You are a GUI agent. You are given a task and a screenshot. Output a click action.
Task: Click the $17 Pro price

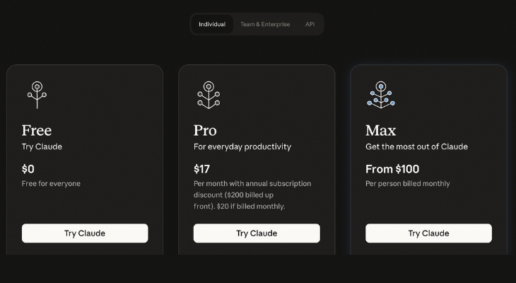point(201,169)
